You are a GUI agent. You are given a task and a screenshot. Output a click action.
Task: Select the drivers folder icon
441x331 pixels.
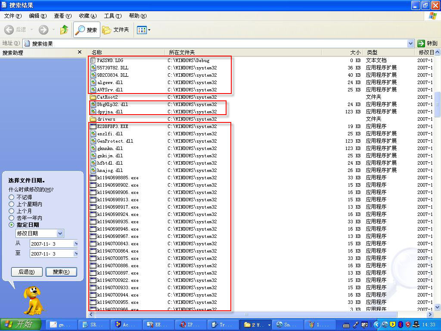pyautogui.click(x=93, y=119)
